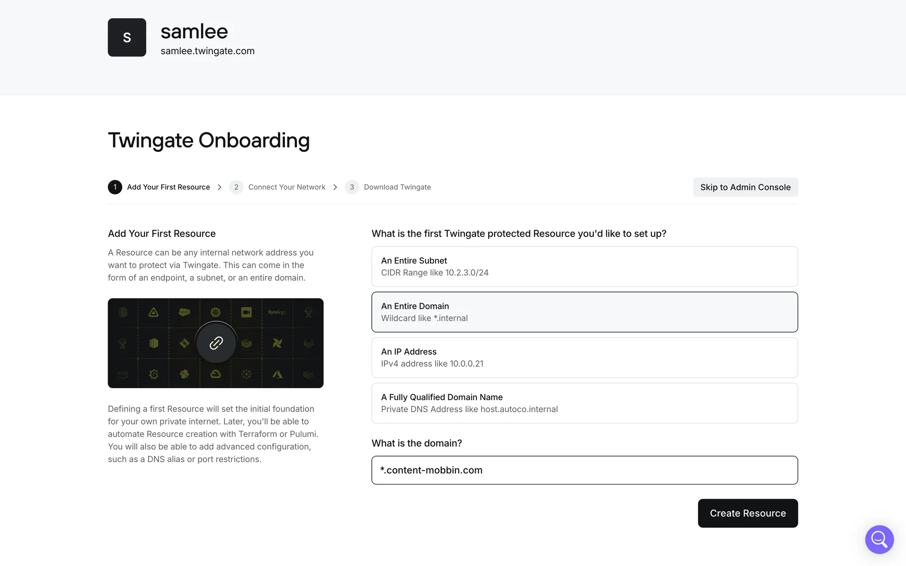The width and height of the screenshot is (906, 566).
Task: Go to step 3 Download Twingate
Action: (x=397, y=187)
